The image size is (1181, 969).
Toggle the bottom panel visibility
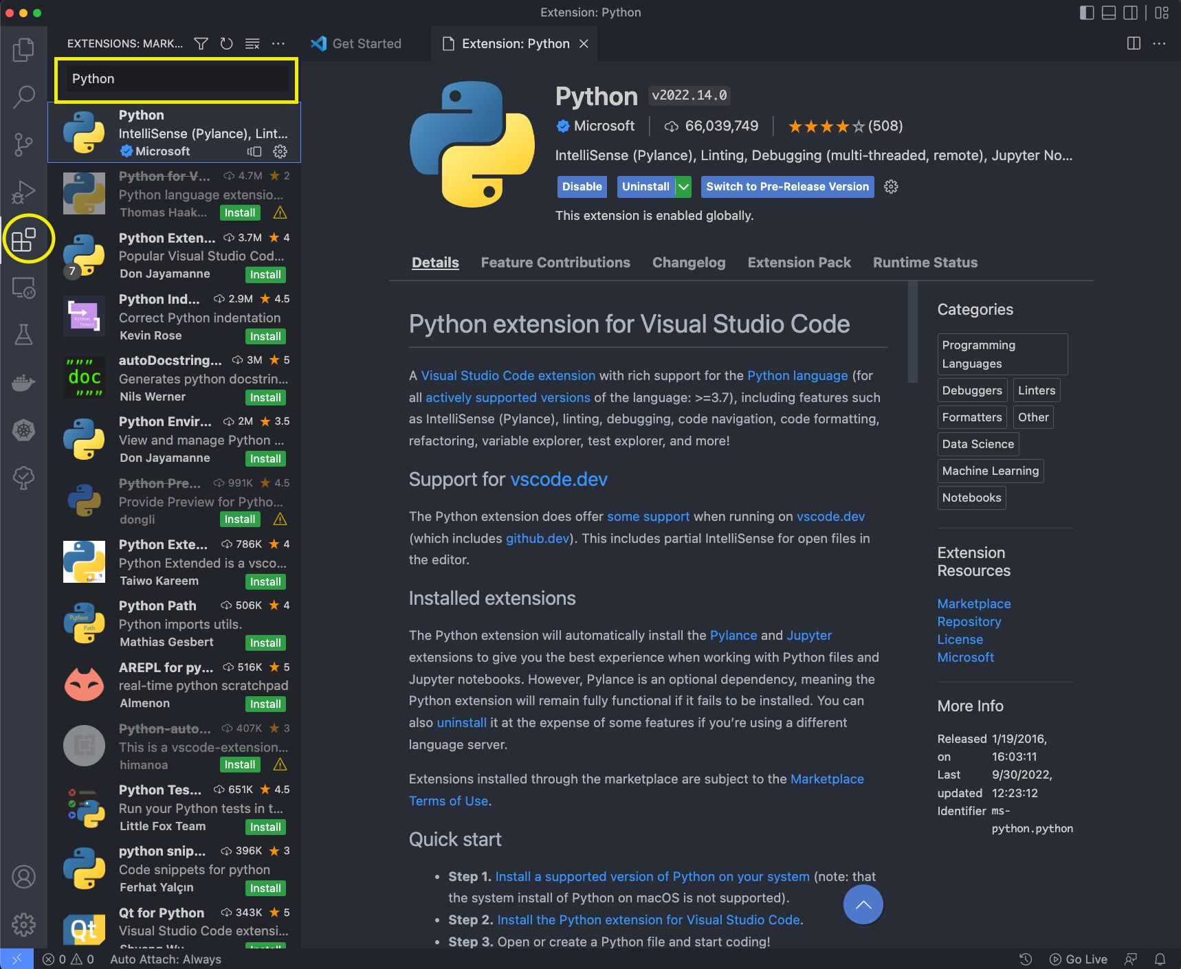click(1109, 12)
